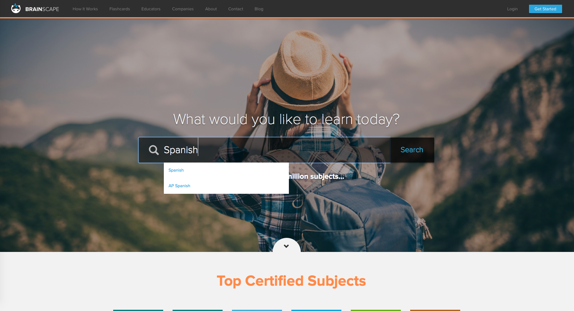This screenshot has height=311, width=574.
Task: Click the Search button
Action: 412,150
